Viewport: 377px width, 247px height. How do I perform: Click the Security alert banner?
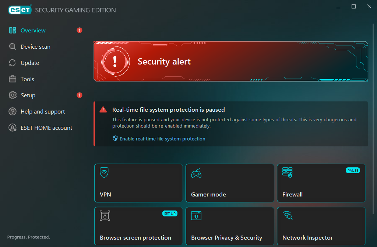231,62
